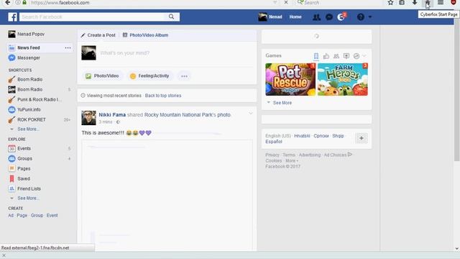Click Create Page link

22,215
